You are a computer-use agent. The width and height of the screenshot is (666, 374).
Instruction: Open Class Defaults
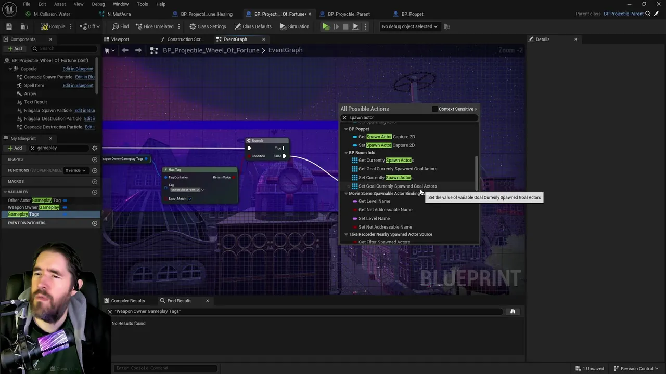point(253,26)
